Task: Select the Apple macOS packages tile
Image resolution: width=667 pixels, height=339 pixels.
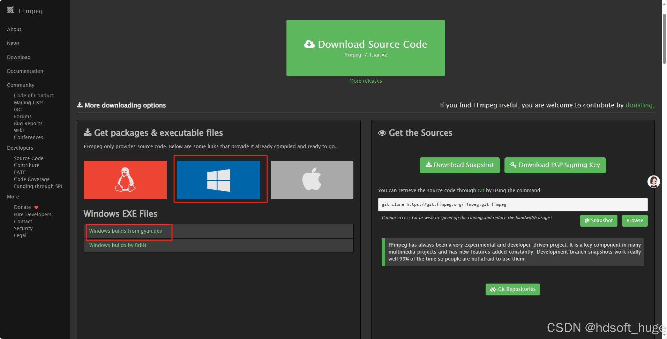Action: pos(312,180)
